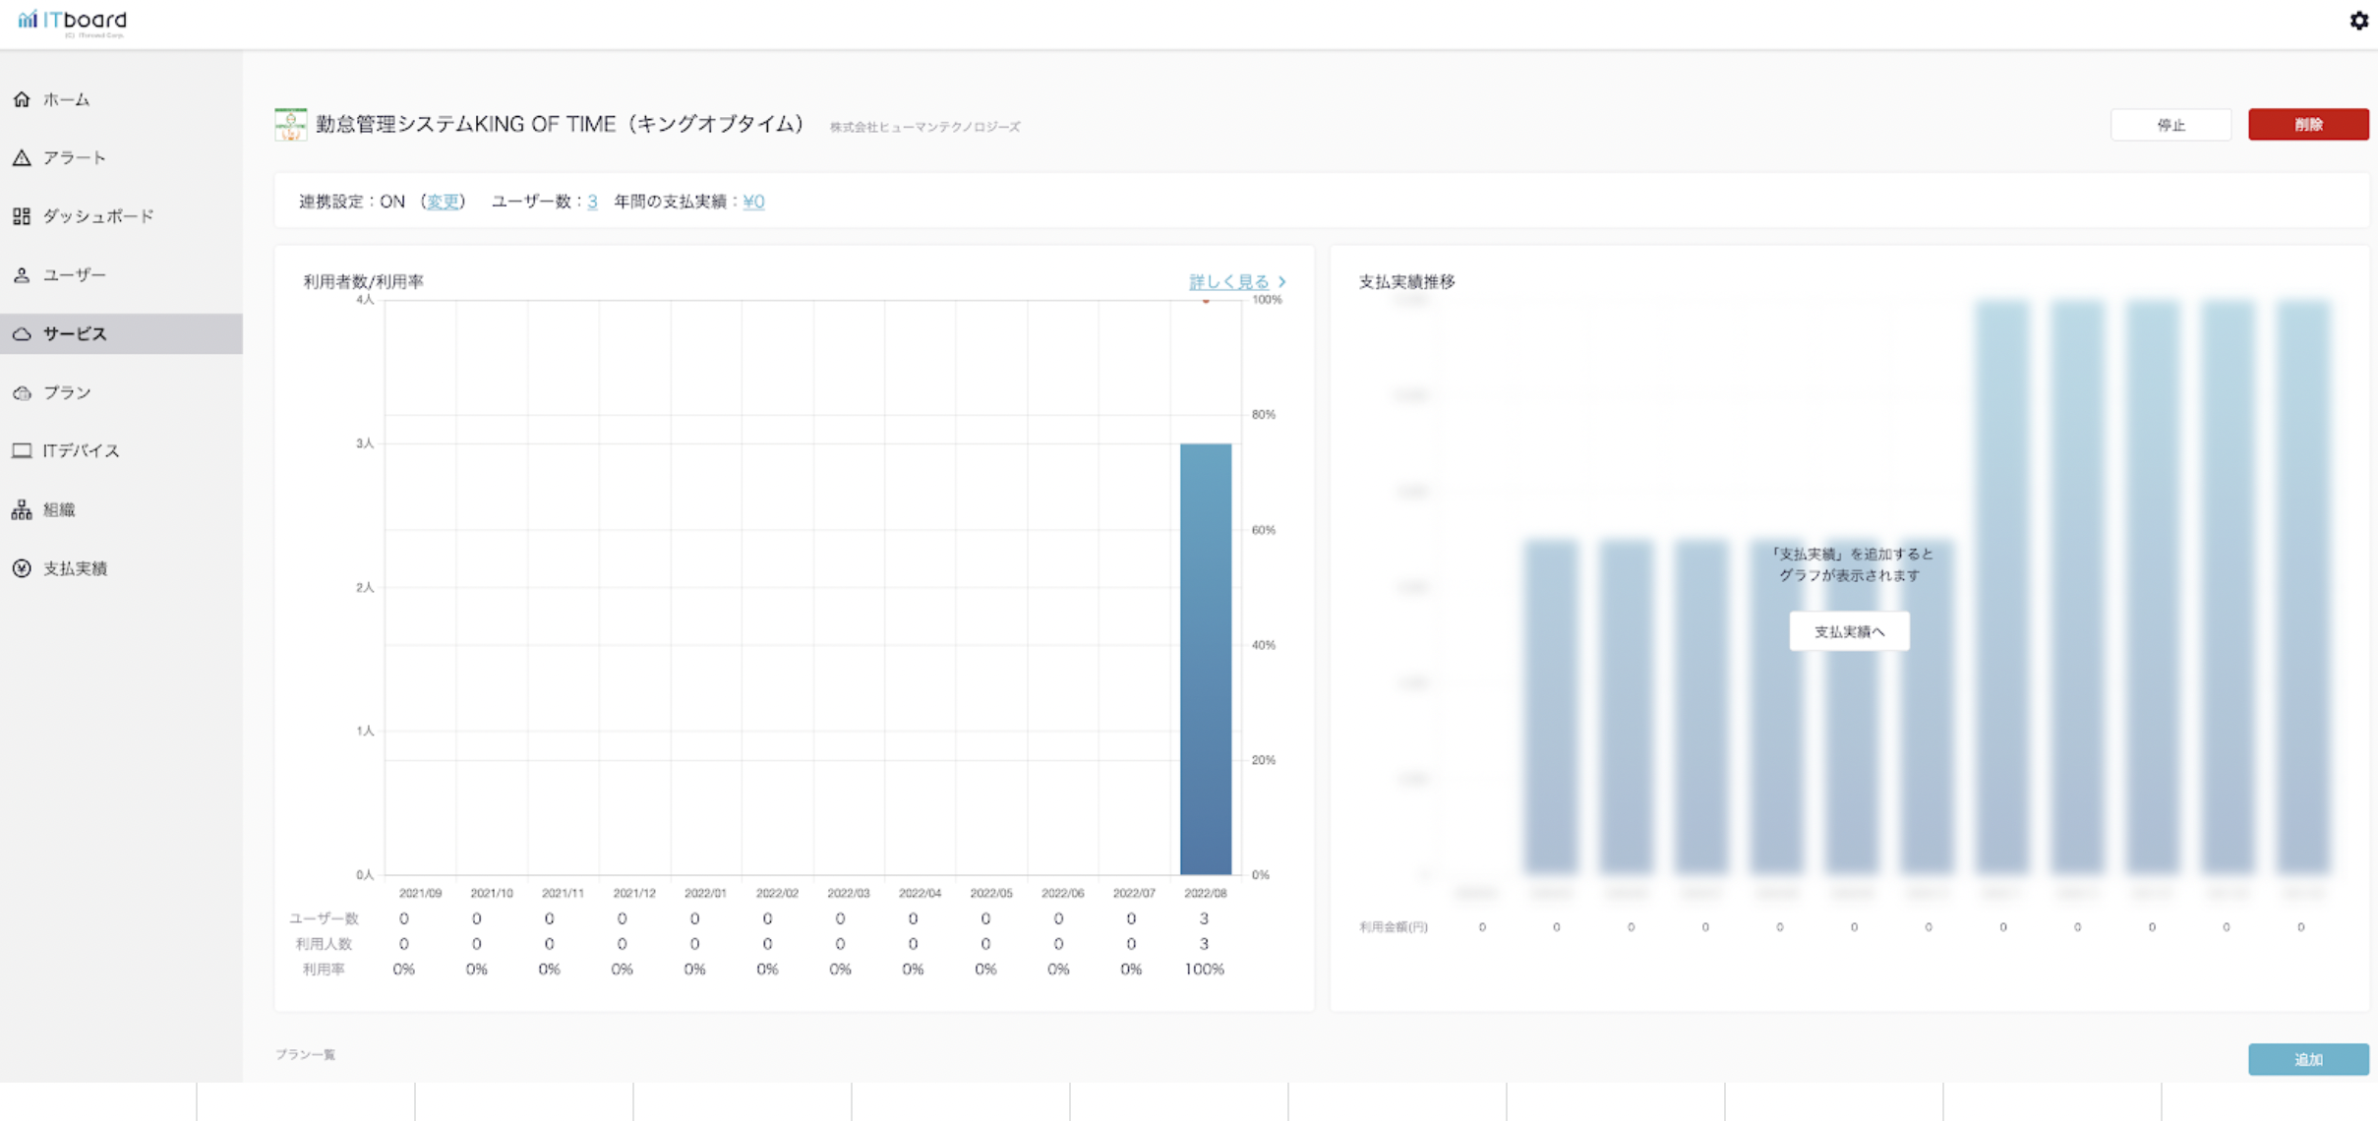This screenshot has height=1121, width=2378.
Task: Click the User person icon in sidebar
Action: click(x=22, y=275)
